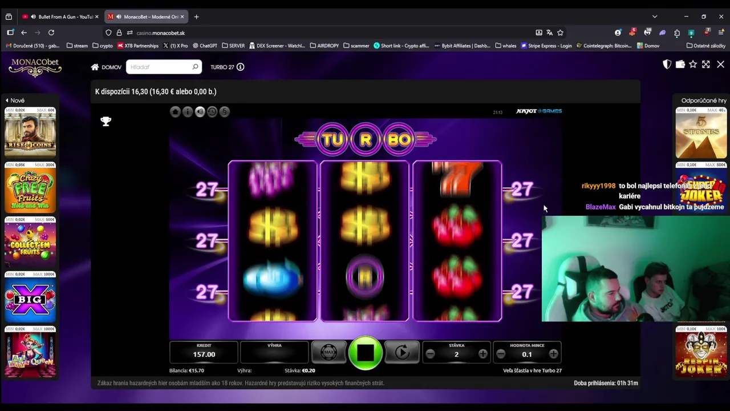Image resolution: width=730 pixels, height=411 pixels.
Task: Click the MAX bet chip button
Action: point(328,353)
